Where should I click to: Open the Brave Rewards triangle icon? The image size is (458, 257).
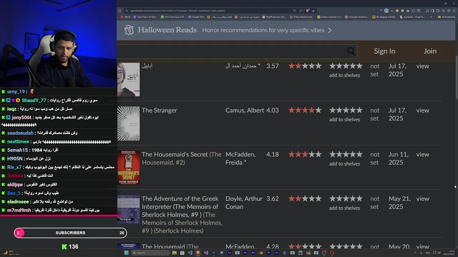click(313, 11)
